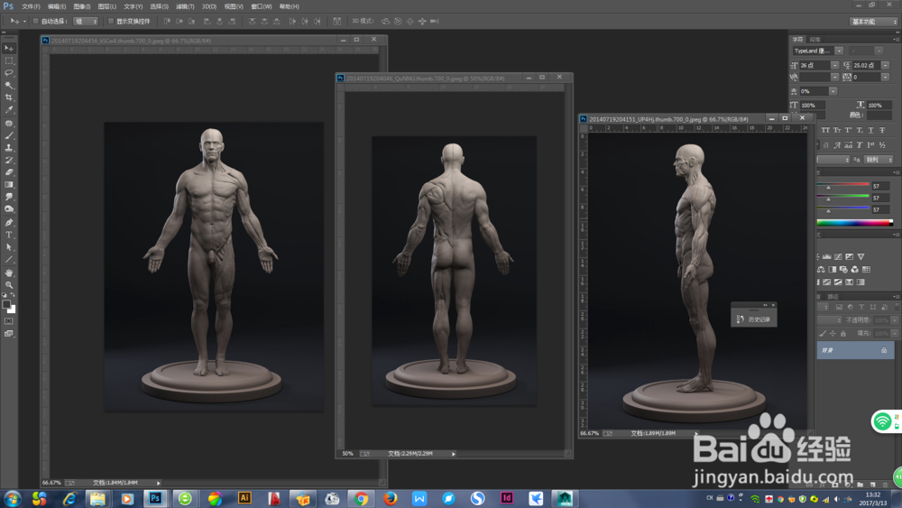Select the Crop tool
This screenshot has width=902, height=508.
[x=9, y=97]
